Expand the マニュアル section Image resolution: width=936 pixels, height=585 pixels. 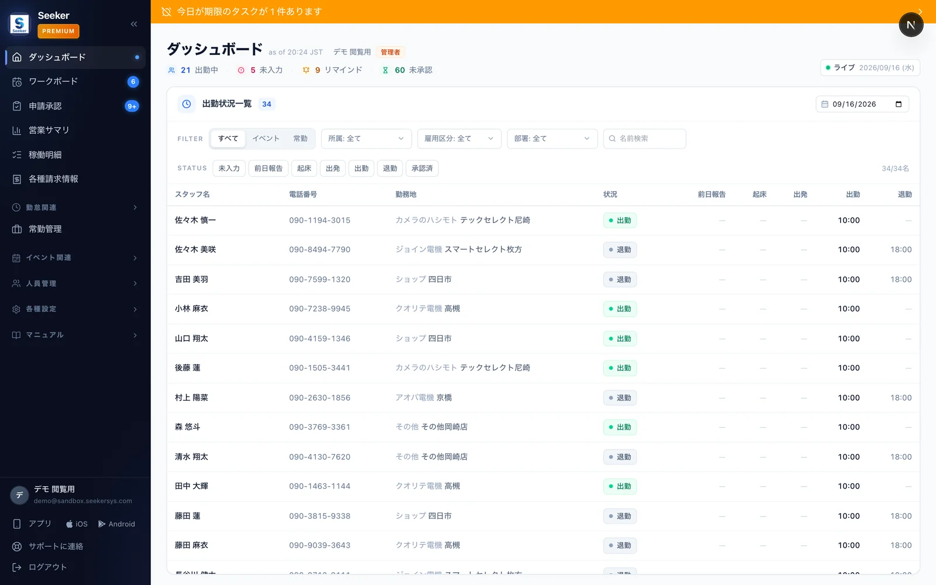(x=75, y=335)
